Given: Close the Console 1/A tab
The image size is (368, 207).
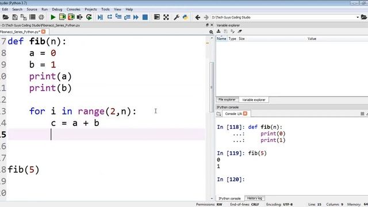Looking at the screenshot, I should tap(245, 114).
